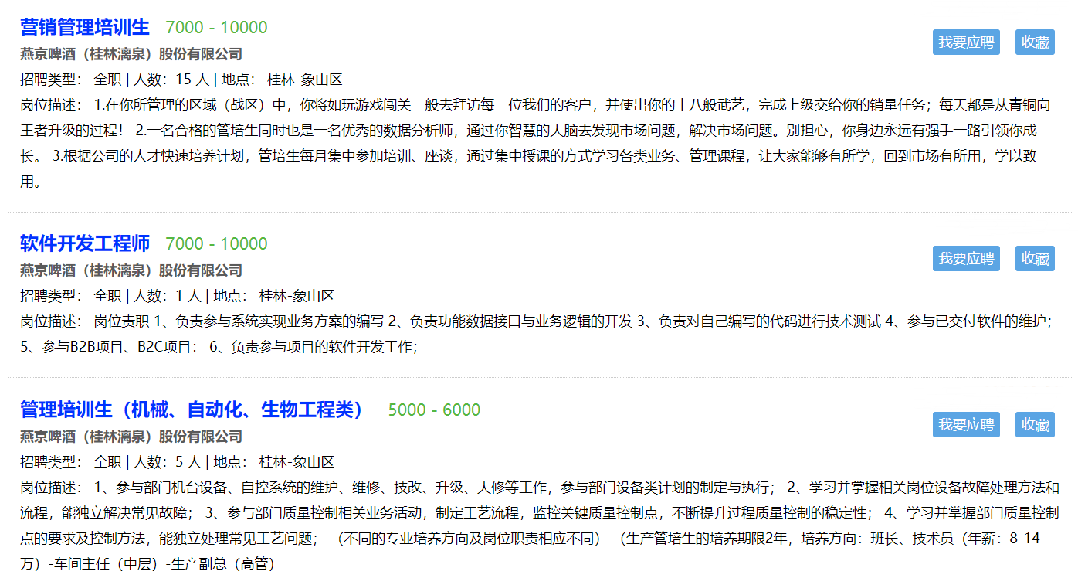
Task: Click 收藏 for 营销管理培训生 job
Action: (x=1035, y=42)
